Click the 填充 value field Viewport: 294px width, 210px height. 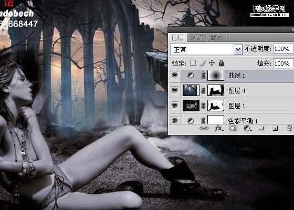click(283, 64)
